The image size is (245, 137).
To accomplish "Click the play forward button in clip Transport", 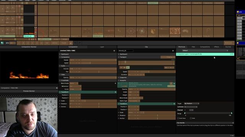I will (128, 67).
